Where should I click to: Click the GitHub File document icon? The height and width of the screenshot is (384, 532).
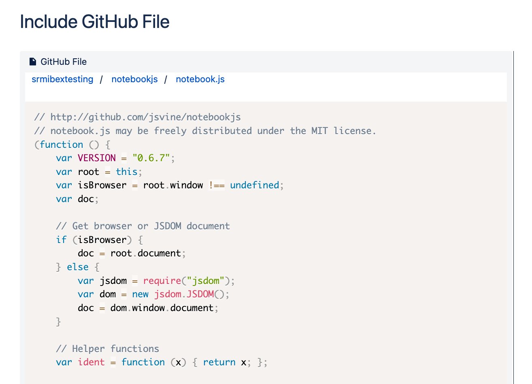(33, 62)
